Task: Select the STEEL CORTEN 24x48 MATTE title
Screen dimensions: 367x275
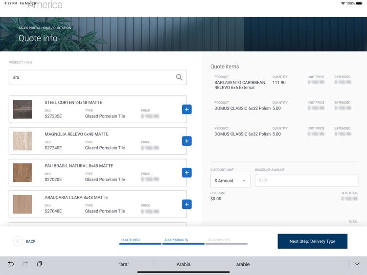Action: pyautogui.click(x=73, y=102)
